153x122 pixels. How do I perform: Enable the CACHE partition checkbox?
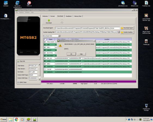45,69
